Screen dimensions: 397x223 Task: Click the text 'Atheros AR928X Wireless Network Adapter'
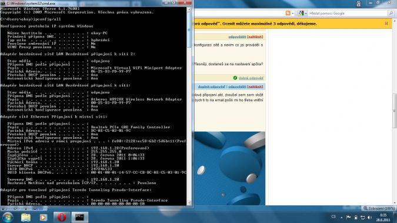click(x=136, y=99)
